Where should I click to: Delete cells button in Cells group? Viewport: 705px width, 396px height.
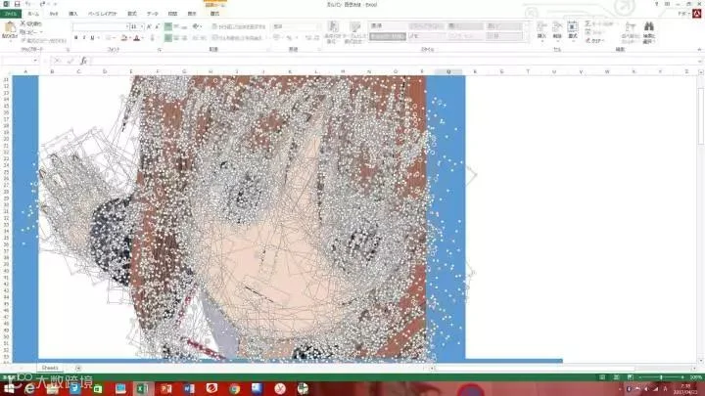[557, 30]
